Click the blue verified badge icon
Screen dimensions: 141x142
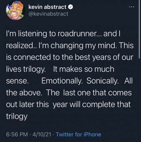click(70, 7)
